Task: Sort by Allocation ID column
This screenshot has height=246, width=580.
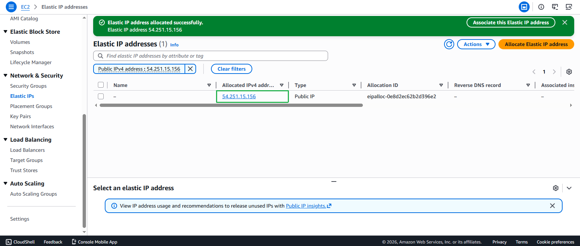Action: (x=441, y=85)
